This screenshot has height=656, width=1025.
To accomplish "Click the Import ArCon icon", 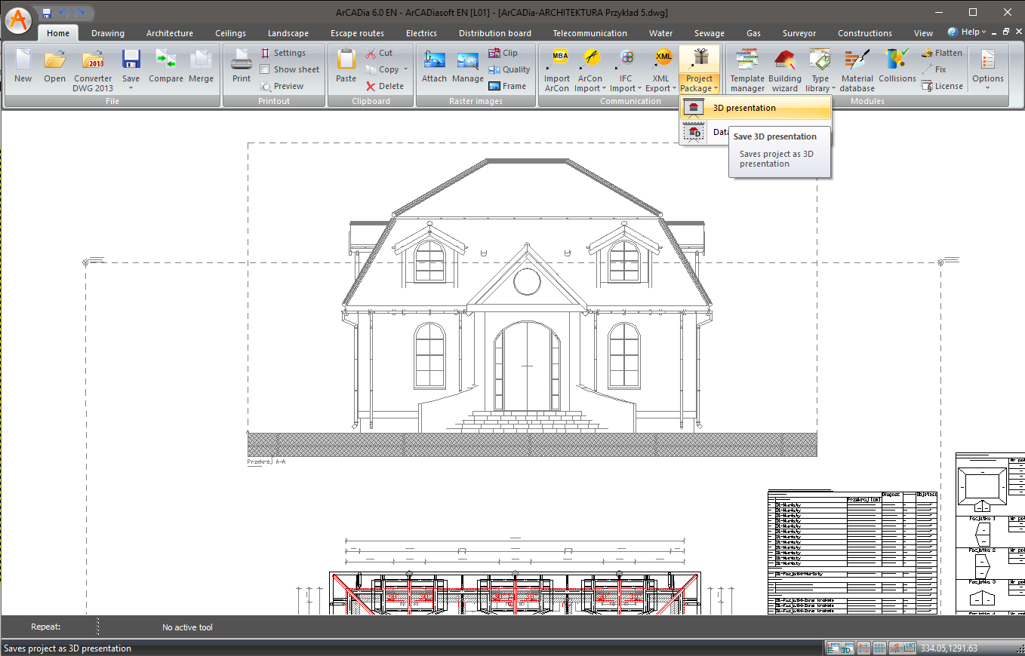I will click(557, 68).
